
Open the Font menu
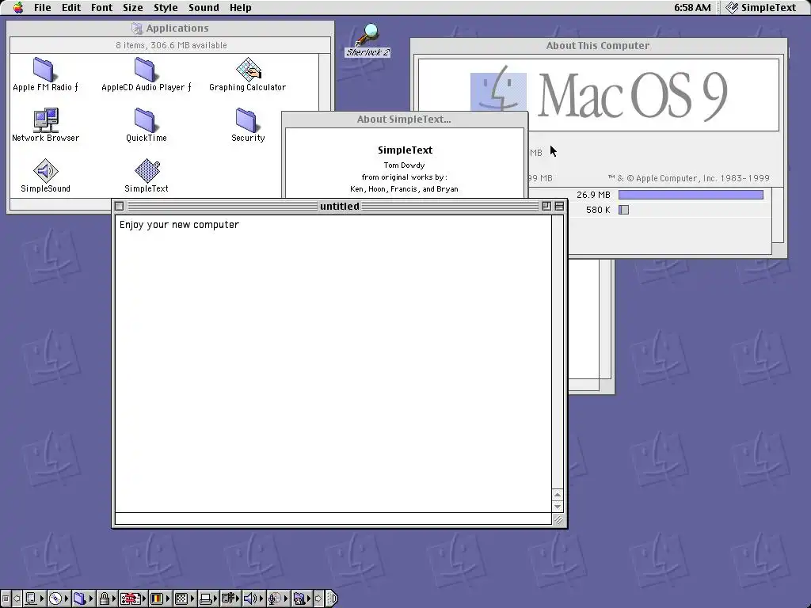(101, 7)
